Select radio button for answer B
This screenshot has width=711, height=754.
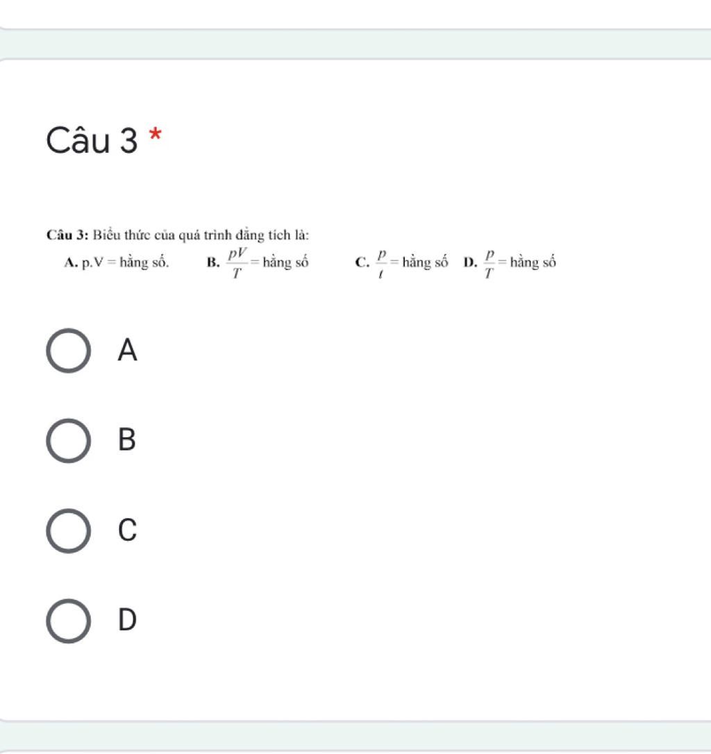tap(68, 440)
